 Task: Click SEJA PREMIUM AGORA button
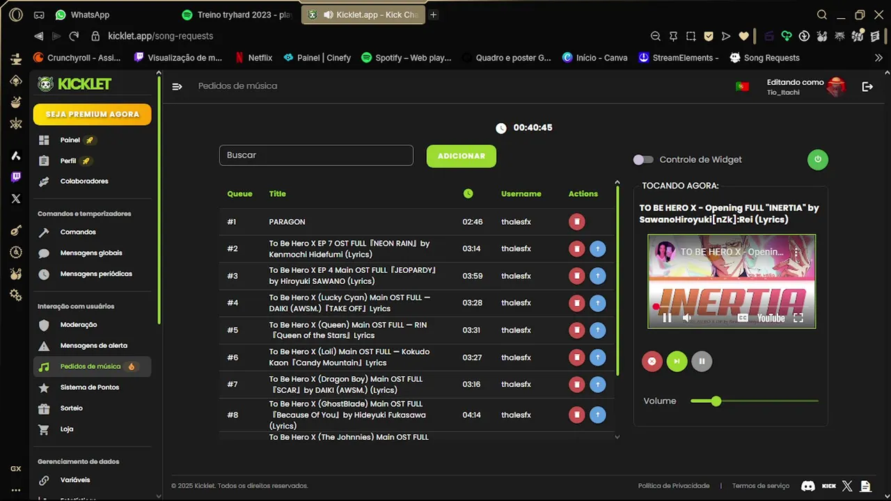[x=92, y=114]
